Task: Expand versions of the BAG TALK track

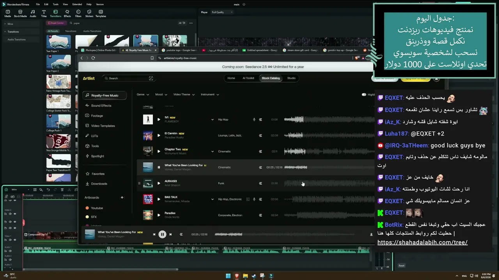Action: 212,199
